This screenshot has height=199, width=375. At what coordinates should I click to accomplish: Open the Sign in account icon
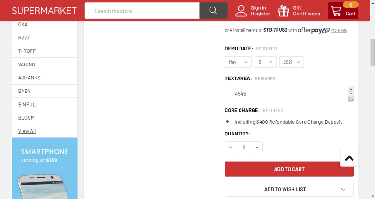[x=241, y=11]
